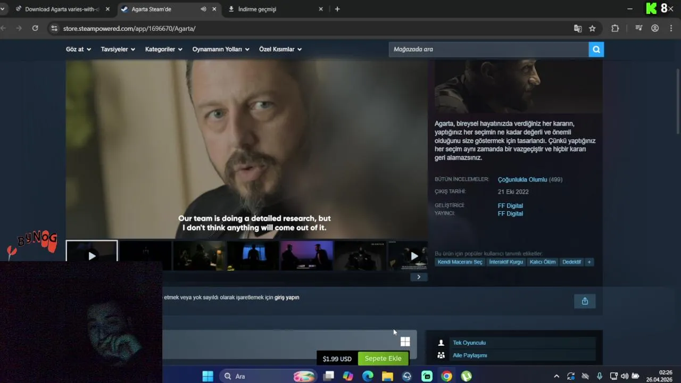The image size is (681, 383).
Task: Add more tags with the plus button
Action: (589, 262)
